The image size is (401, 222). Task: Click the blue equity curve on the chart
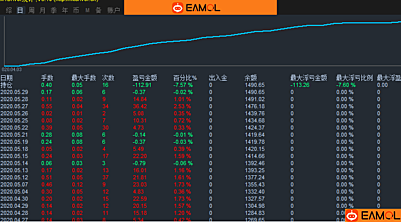[204, 38]
